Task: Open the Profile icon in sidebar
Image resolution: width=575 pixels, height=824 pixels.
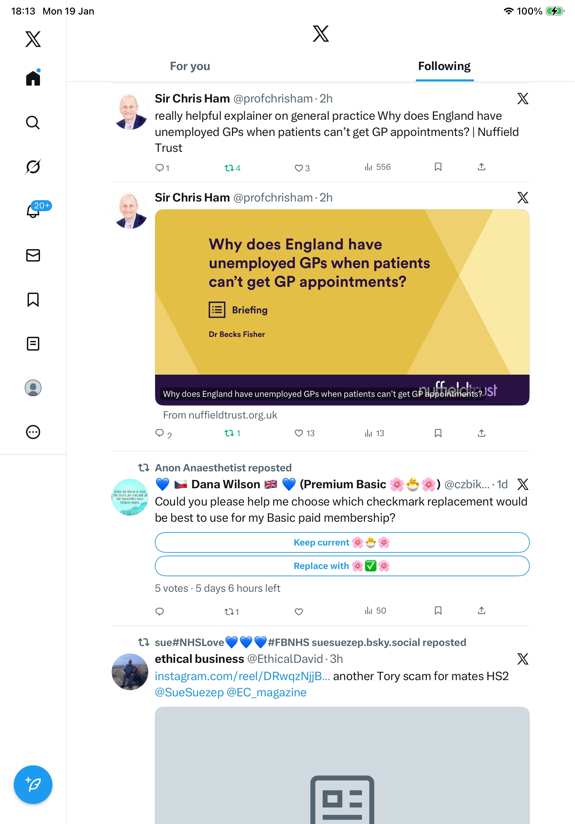Action: coord(33,388)
